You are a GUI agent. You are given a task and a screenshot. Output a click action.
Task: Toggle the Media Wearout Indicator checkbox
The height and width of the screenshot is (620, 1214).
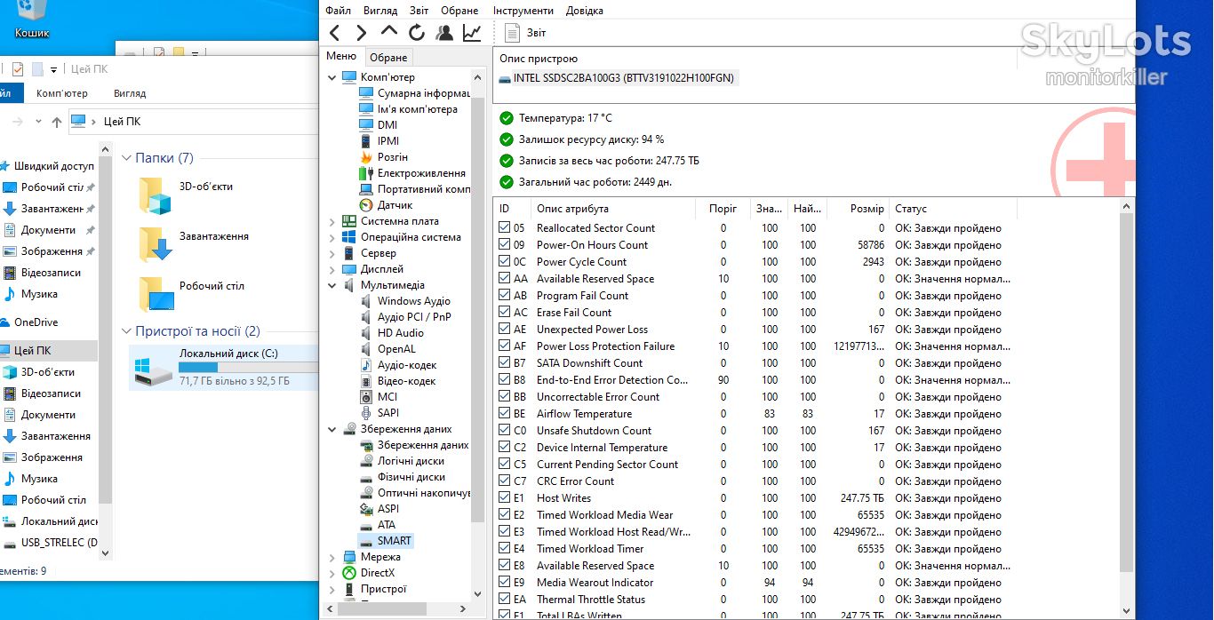(505, 583)
